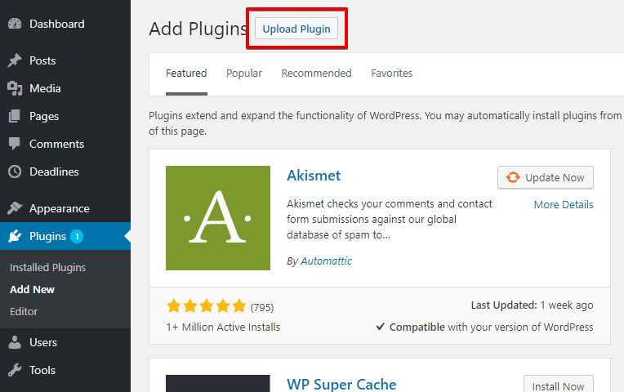
Task: Click the Tools wrench icon
Action: pos(15,371)
